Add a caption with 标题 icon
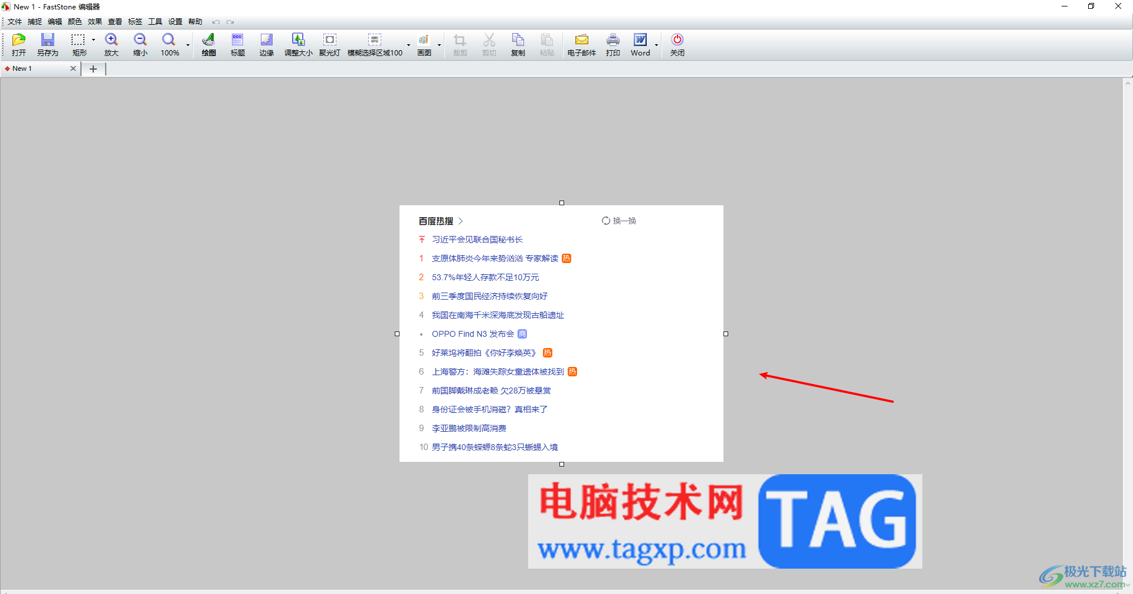This screenshot has height=594, width=1133. [x=238, y=45]
